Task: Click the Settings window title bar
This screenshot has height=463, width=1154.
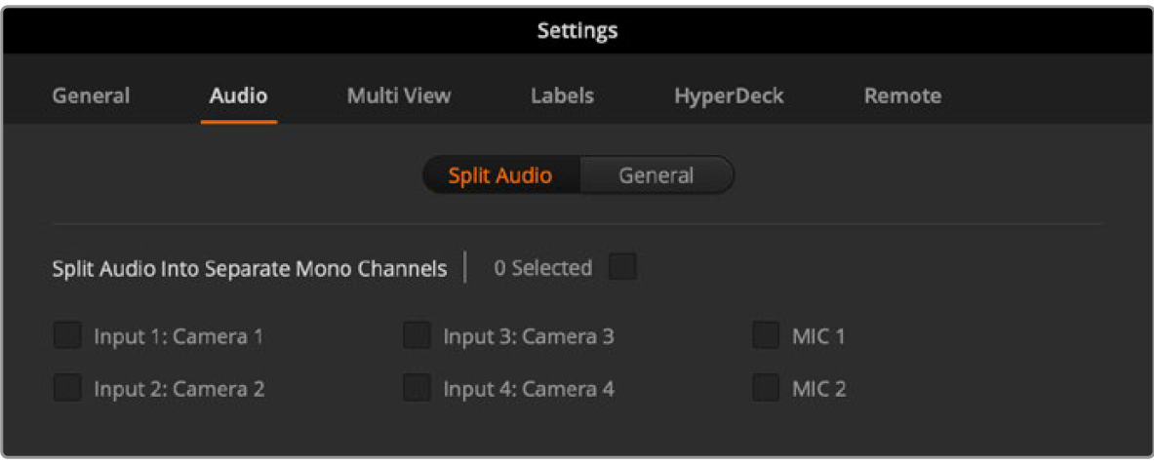Action: pyautogui.click(x=577, y=30)
